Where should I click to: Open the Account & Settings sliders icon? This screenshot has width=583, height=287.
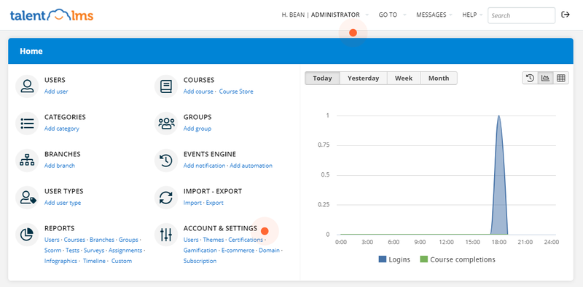tap(166, 235)
